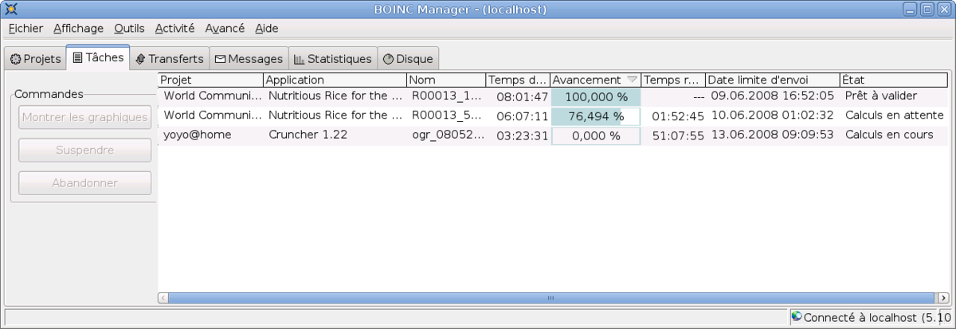The height and width of the screenshot is (329, 956).
Task: Click the Calculs en attente status
Action: coord(894,116)
